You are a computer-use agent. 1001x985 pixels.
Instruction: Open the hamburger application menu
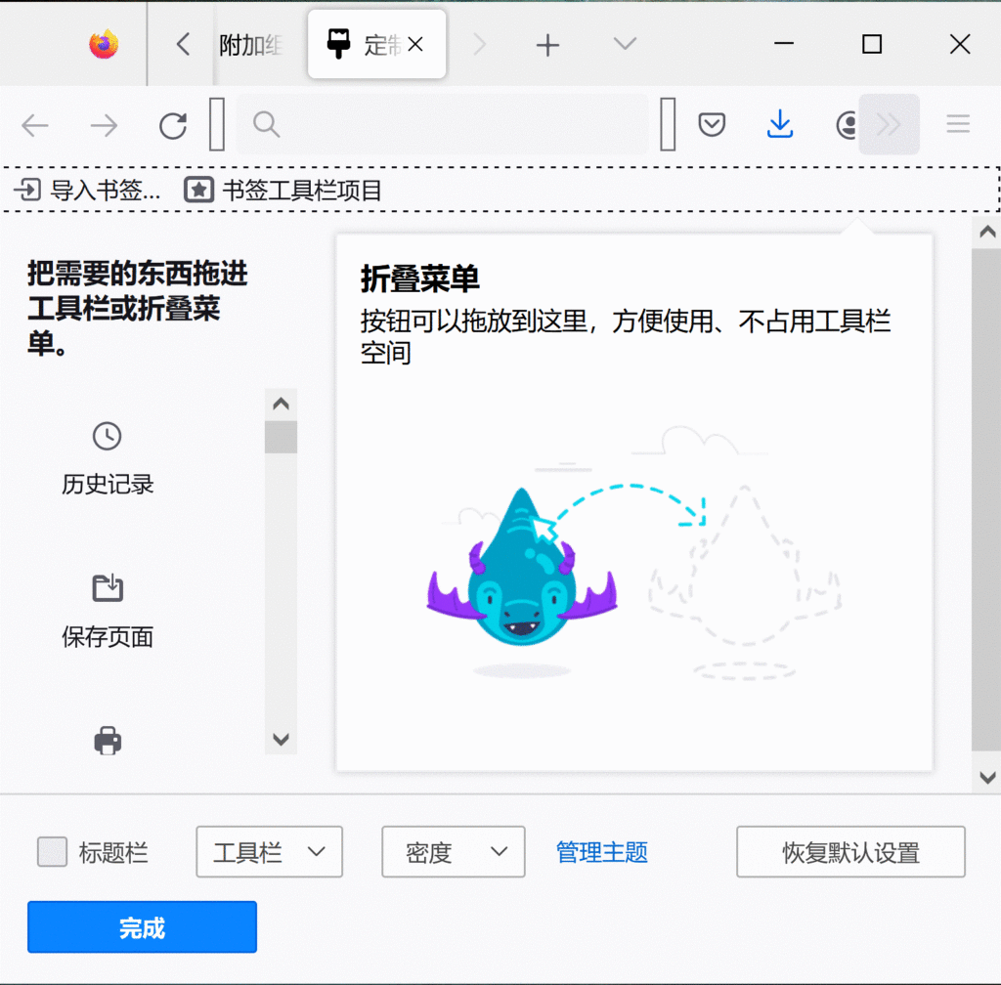[x=957, y=124]
